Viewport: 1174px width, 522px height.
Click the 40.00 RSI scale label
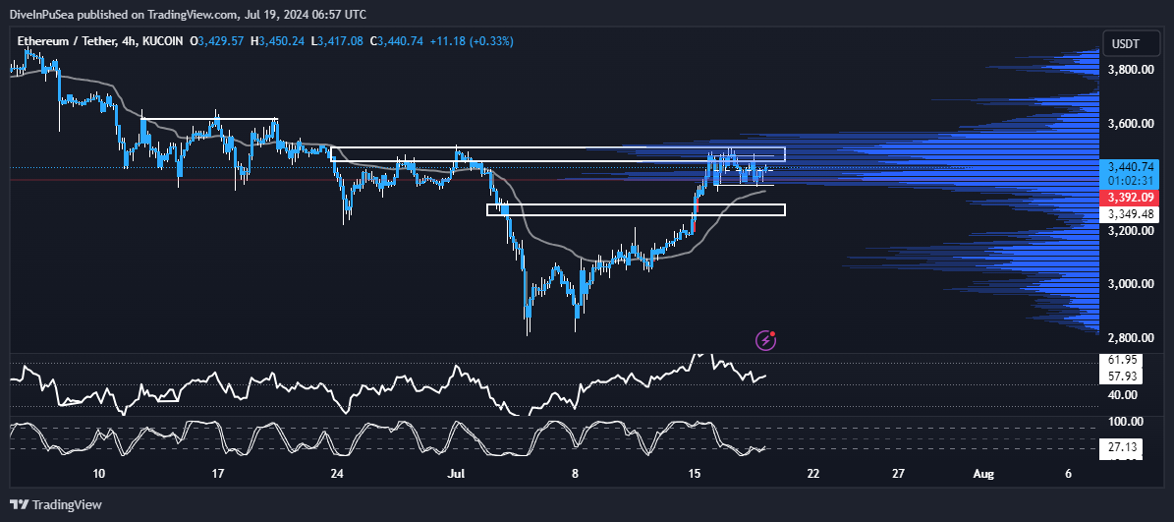point(1122,394)
